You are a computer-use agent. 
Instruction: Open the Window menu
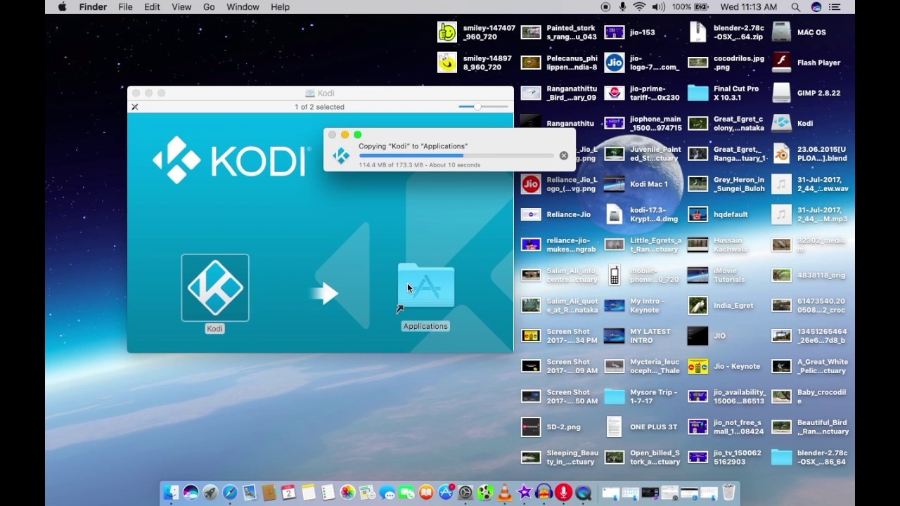[243, 7]
